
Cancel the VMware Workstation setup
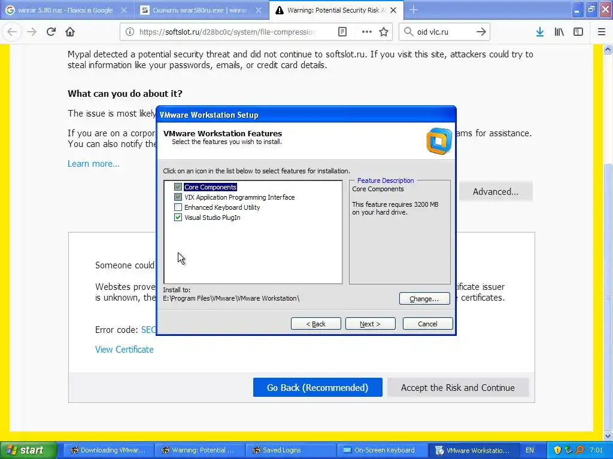tap(427, 324)
